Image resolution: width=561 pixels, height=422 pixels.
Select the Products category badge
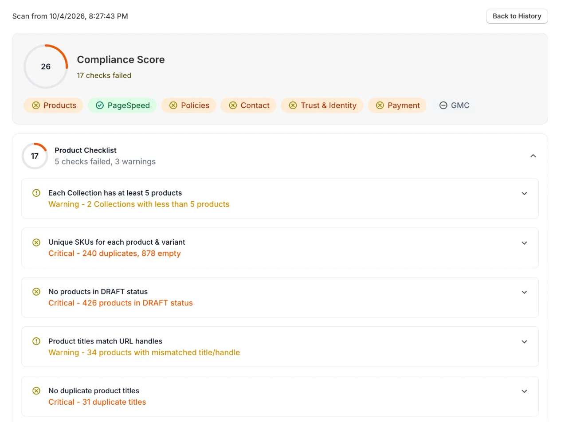pyautogui.click(x=53, y=105)
